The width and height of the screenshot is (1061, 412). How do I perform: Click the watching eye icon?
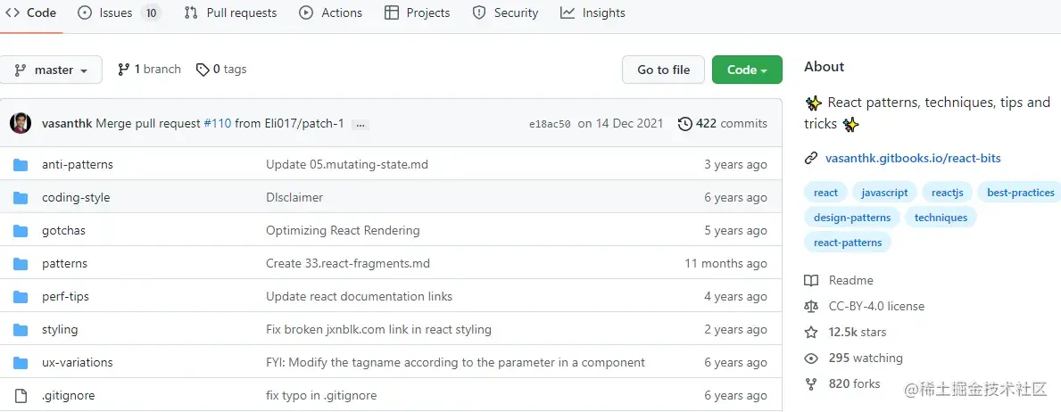tap(811, 358)
